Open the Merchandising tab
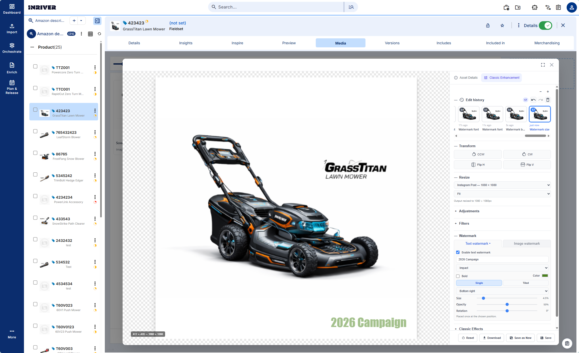 (x=547, y=43)
